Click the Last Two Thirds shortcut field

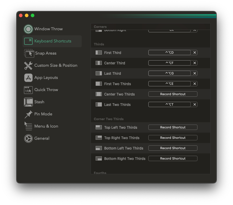point(169,104)
